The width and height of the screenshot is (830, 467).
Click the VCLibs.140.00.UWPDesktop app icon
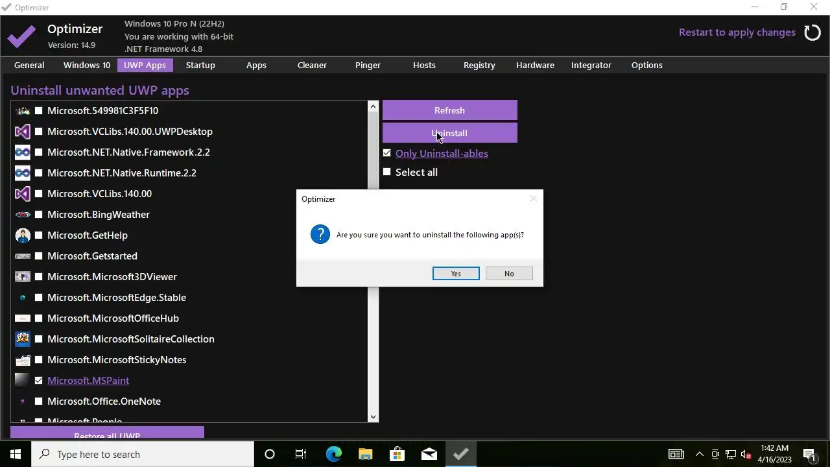(x=23, y=132)
